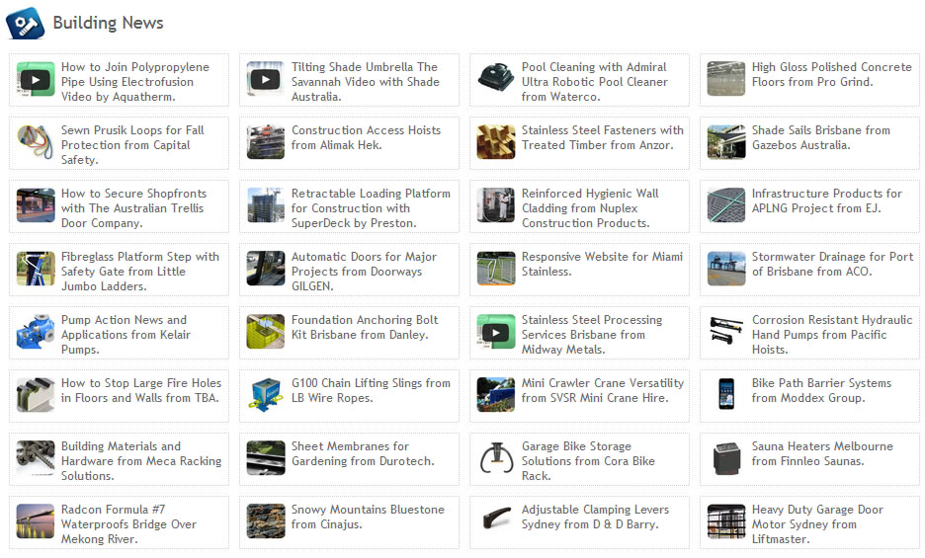Open the Secure Shopfronts trellis door thumbnail

(36, 205)
